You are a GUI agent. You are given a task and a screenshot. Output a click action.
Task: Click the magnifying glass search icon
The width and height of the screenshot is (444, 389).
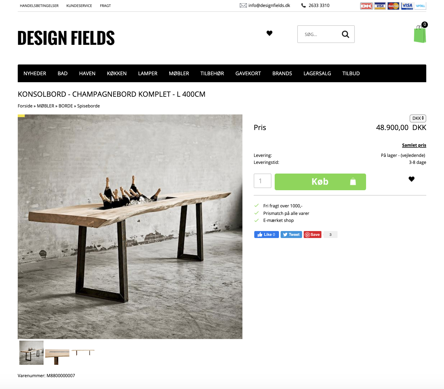coord(345,34)
